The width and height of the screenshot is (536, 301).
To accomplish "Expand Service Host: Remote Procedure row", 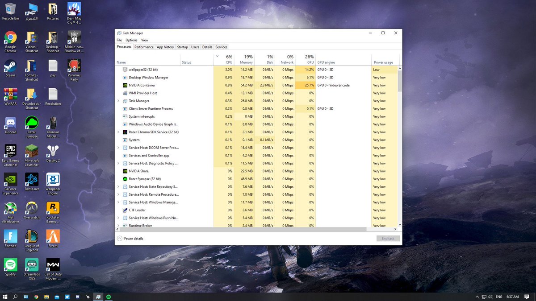I will tap(118, 194).
